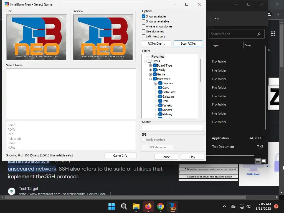Enable Use zipnames option
Screen dimensions: 284x213
click(x=143, y=31)
